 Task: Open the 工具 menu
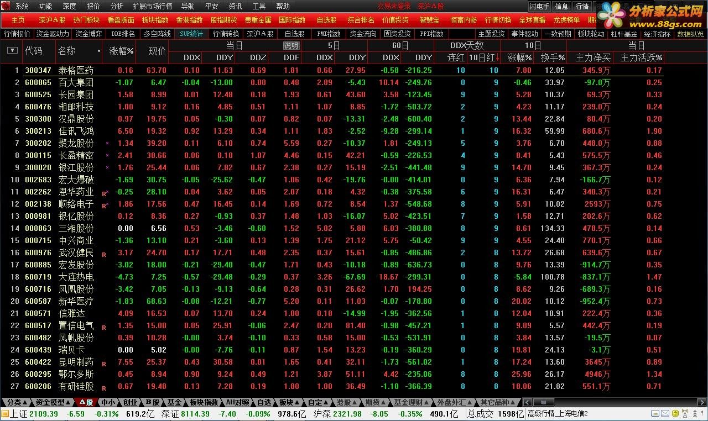click(x=259, y=7)
